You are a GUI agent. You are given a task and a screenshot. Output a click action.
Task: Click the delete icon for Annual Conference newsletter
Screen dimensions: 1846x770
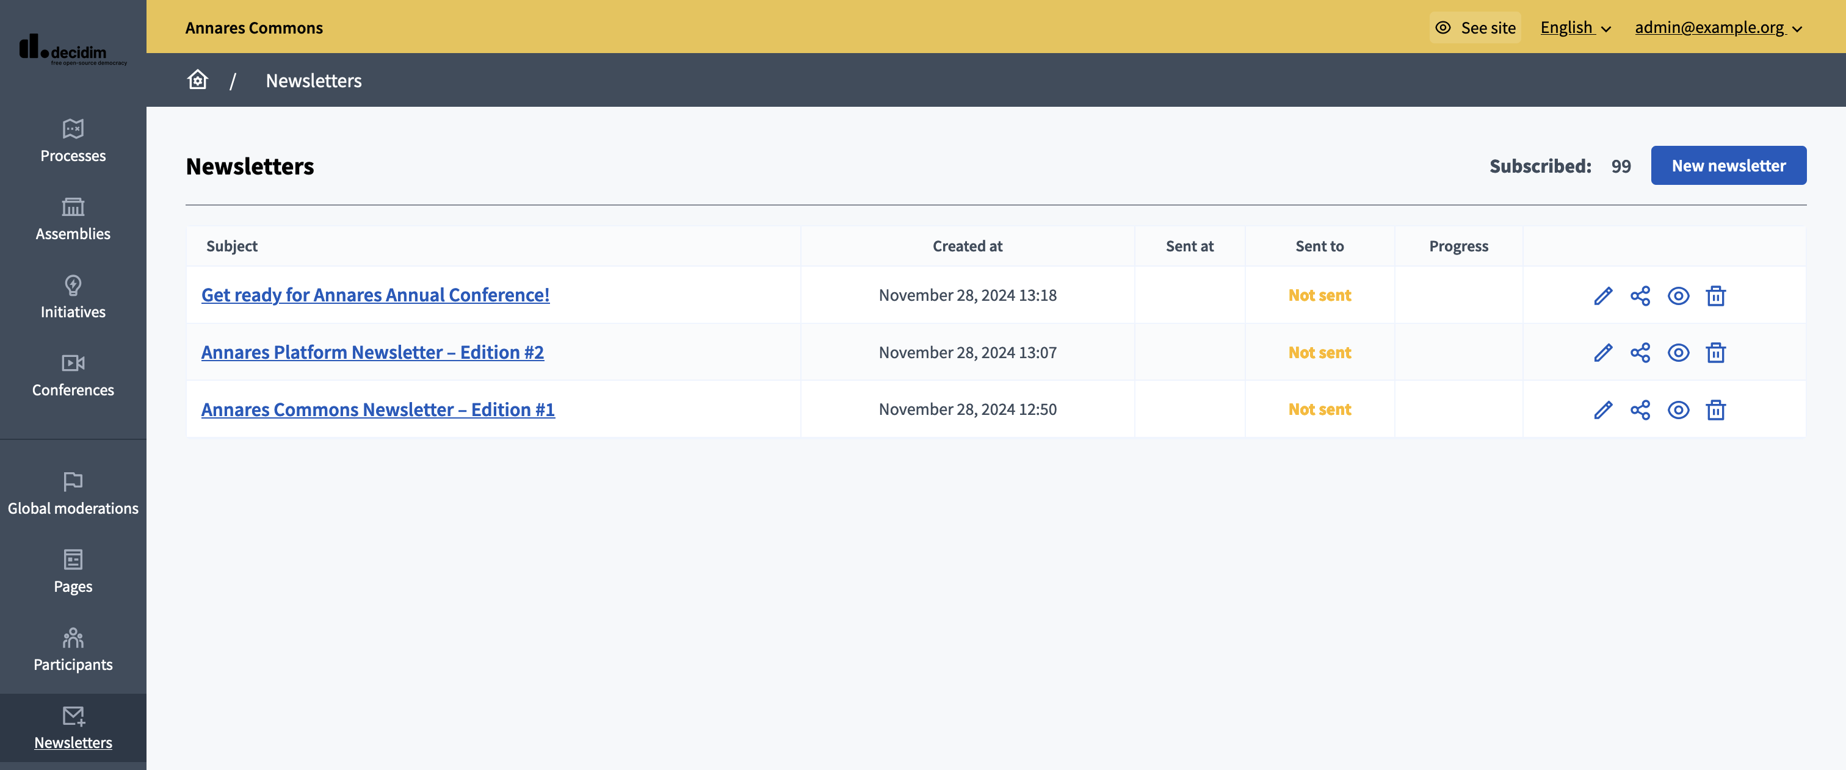click(x=1715, y=294)
